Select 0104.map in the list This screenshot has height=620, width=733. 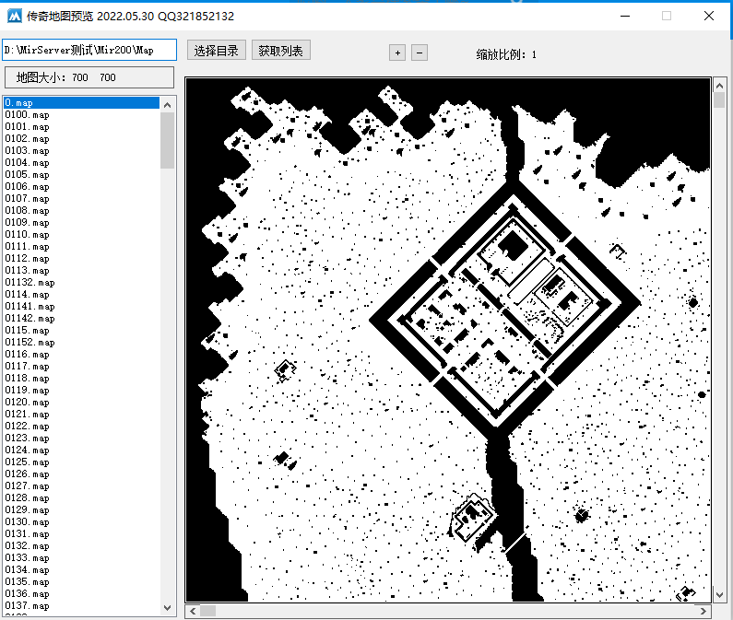(x=81, y=163)
